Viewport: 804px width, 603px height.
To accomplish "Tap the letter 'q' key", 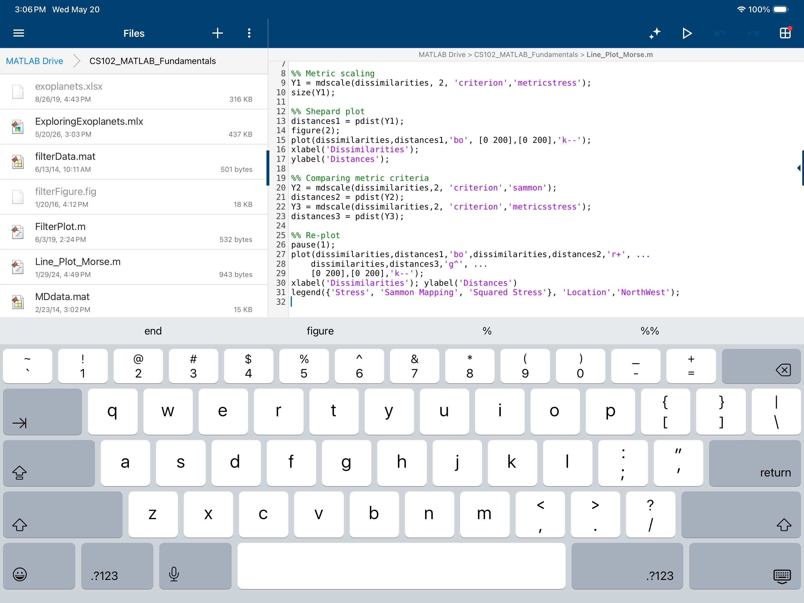I will coord(112,411).
